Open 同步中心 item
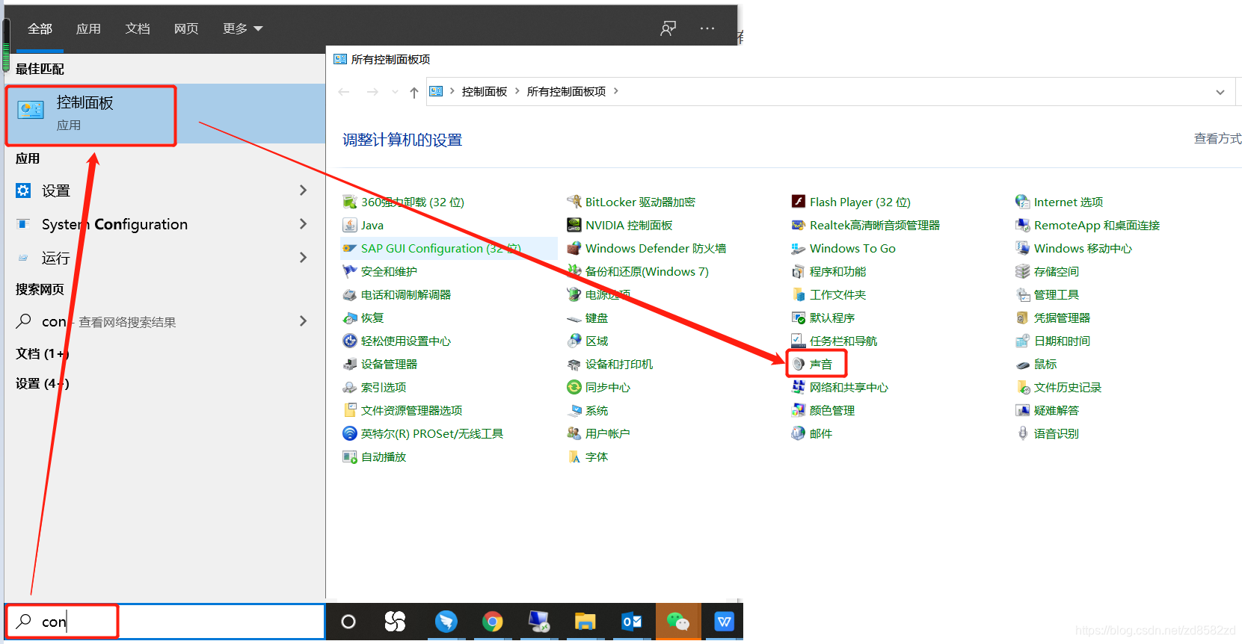The width and height of the screenshot is (1242, 644). tap(598, 388)
